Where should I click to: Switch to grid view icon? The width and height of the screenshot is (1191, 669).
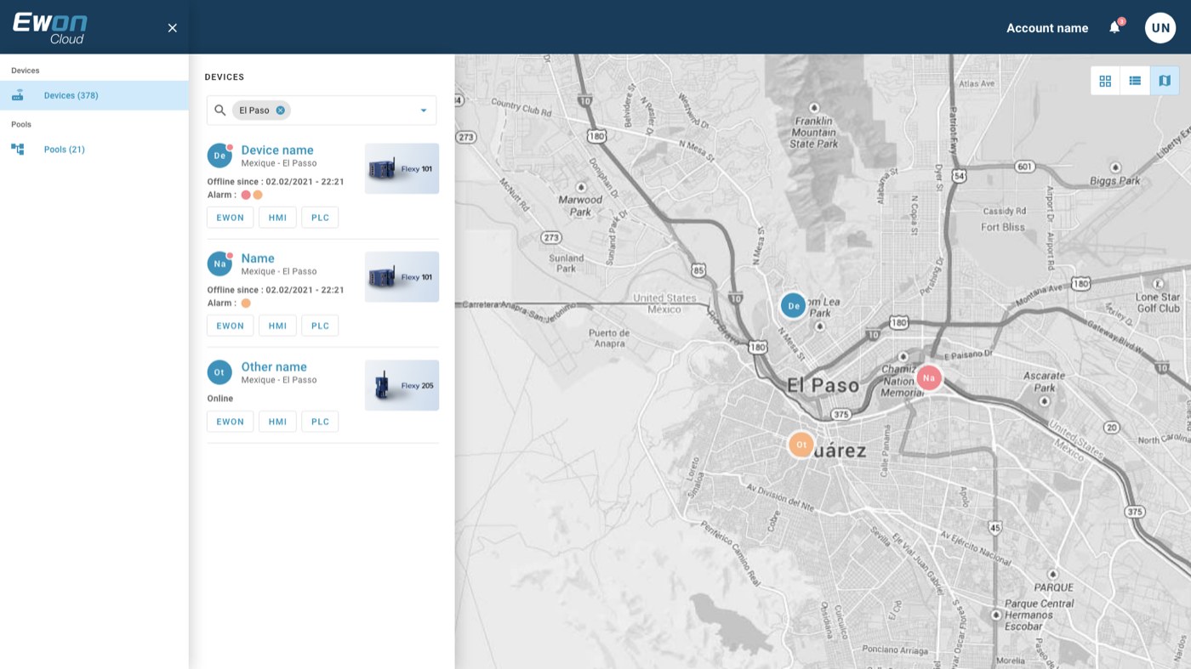pos(1105,81)
